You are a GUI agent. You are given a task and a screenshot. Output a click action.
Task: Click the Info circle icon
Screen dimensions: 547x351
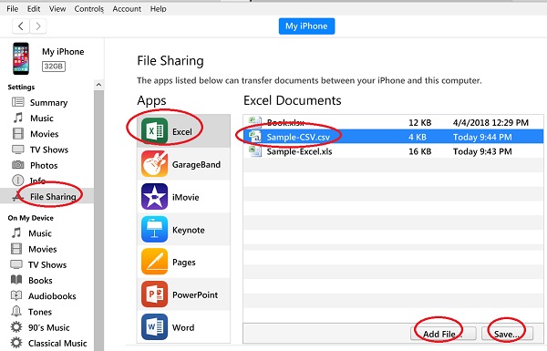(18, 181)
